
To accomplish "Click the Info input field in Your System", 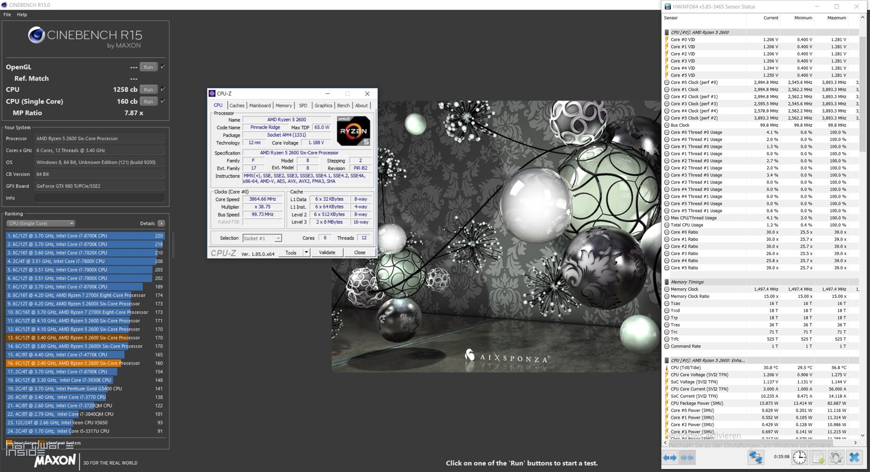I will pyautogui.click(x=100, y=198).
